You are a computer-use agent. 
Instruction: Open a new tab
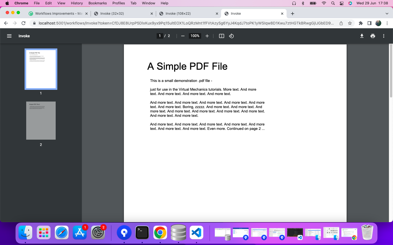click(x=293, y=14)
